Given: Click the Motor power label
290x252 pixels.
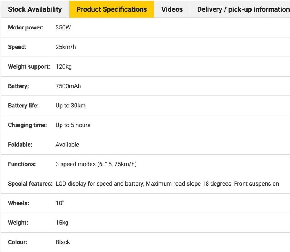Looking at the screenshot, I should click(25, 28).
